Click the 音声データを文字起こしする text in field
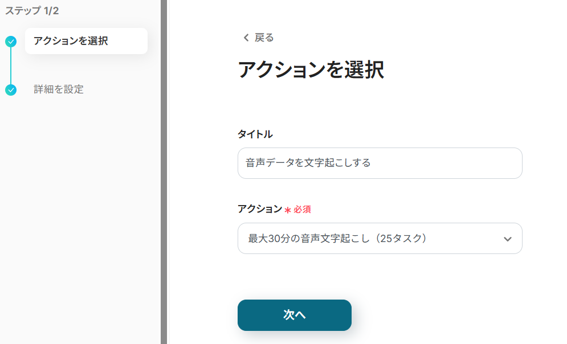This screenshot has width=567, height=344. (308, 163)
